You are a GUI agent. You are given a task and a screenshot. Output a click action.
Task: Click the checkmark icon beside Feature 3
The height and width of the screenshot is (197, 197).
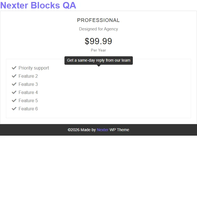point(14,84)
